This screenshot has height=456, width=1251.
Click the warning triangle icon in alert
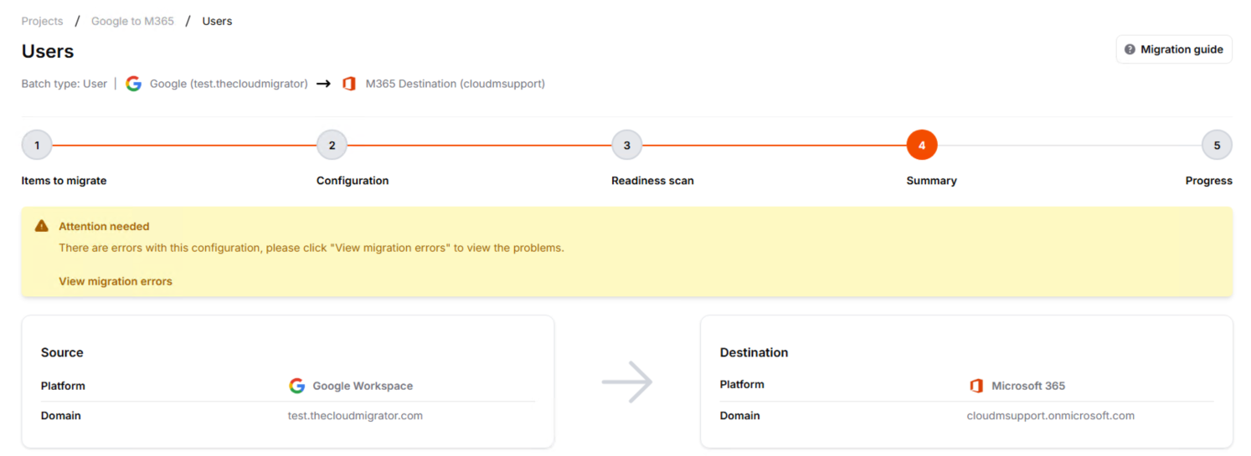tap(42, 226)
